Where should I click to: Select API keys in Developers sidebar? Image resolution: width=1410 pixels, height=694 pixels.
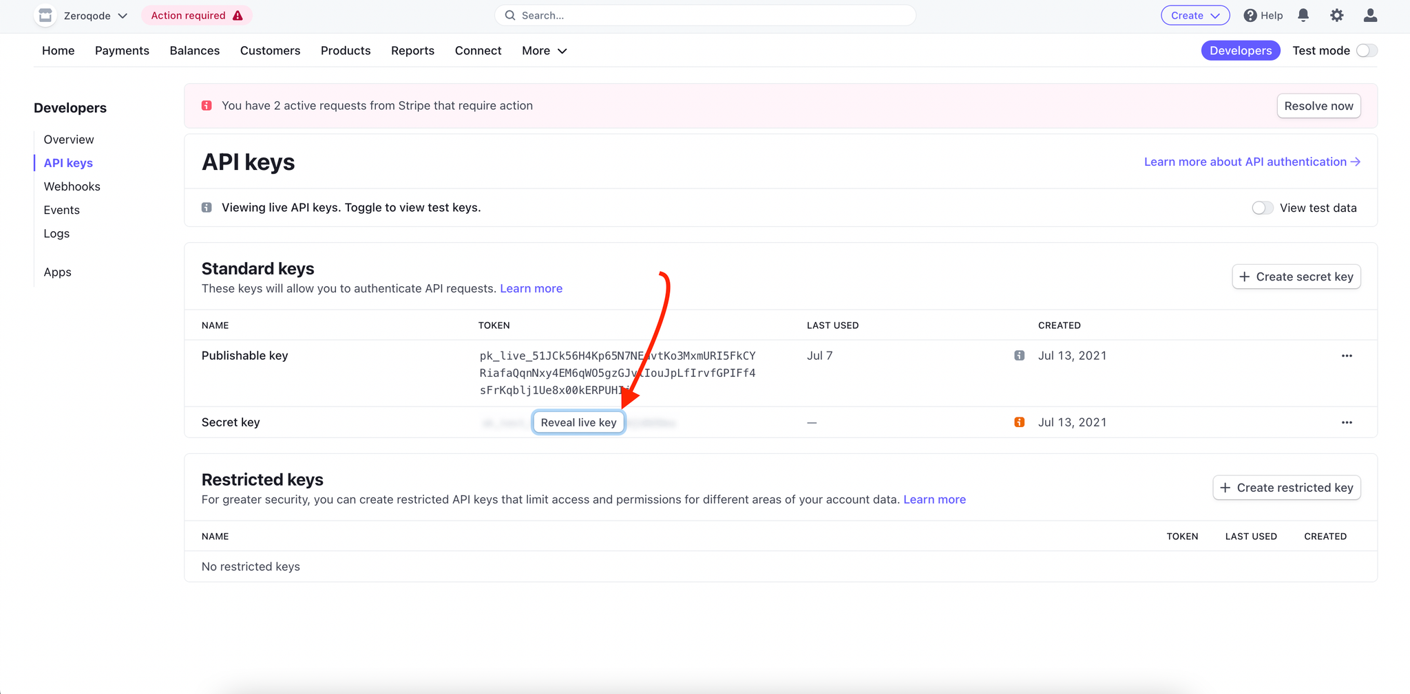(x=68, y=162)
